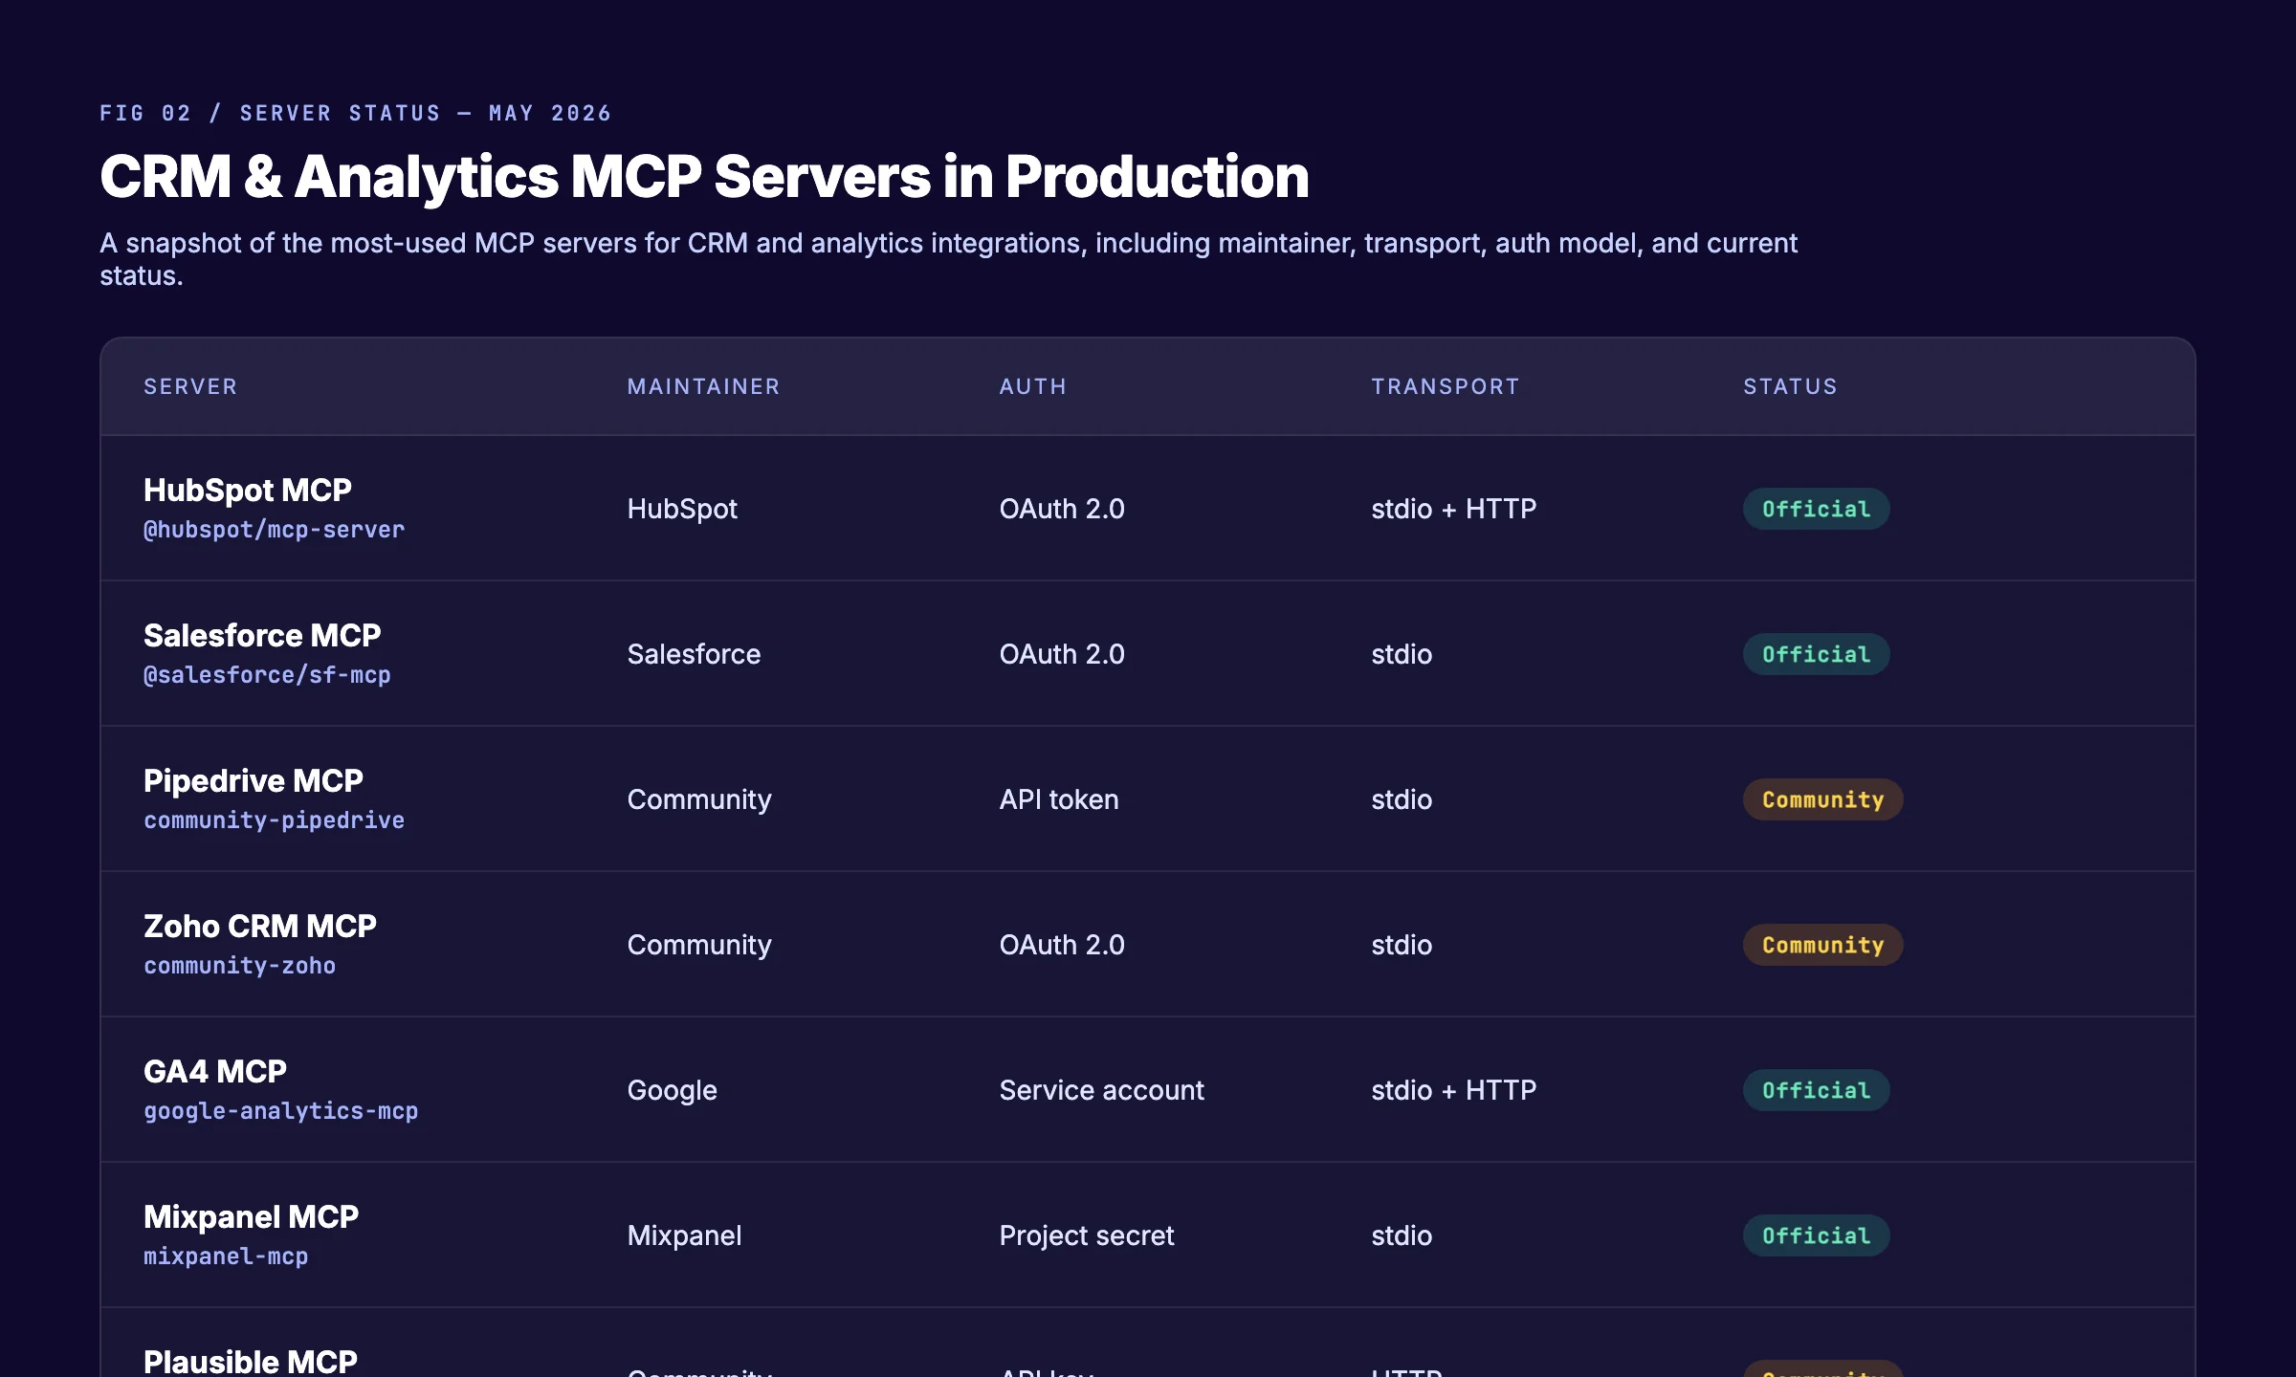Click the TRANSPORT column header
The image size is (2296, 1377).
coord(1445,386)
